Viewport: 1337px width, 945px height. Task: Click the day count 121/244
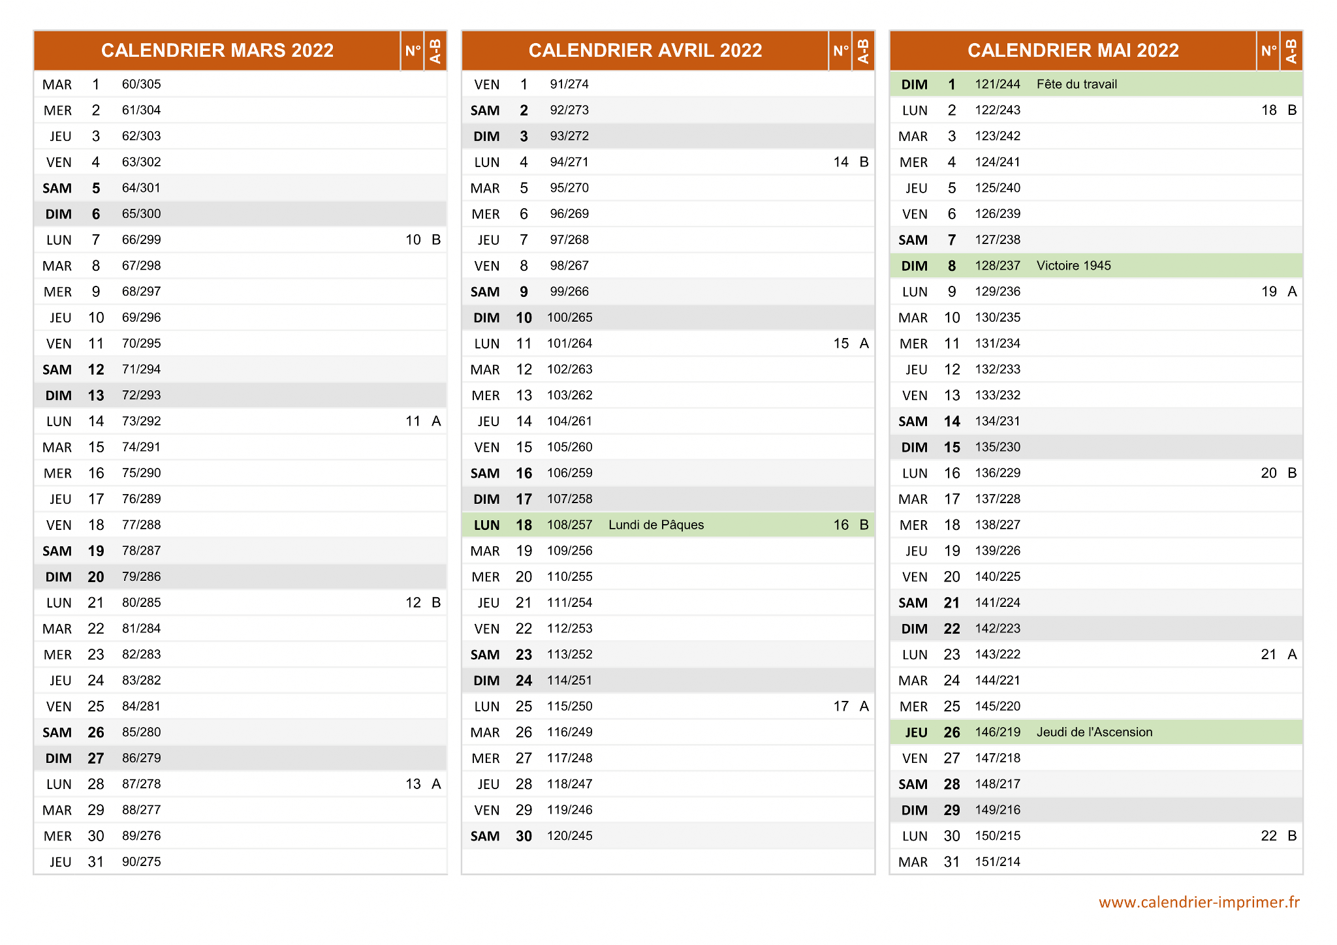(x=998, y=84)
